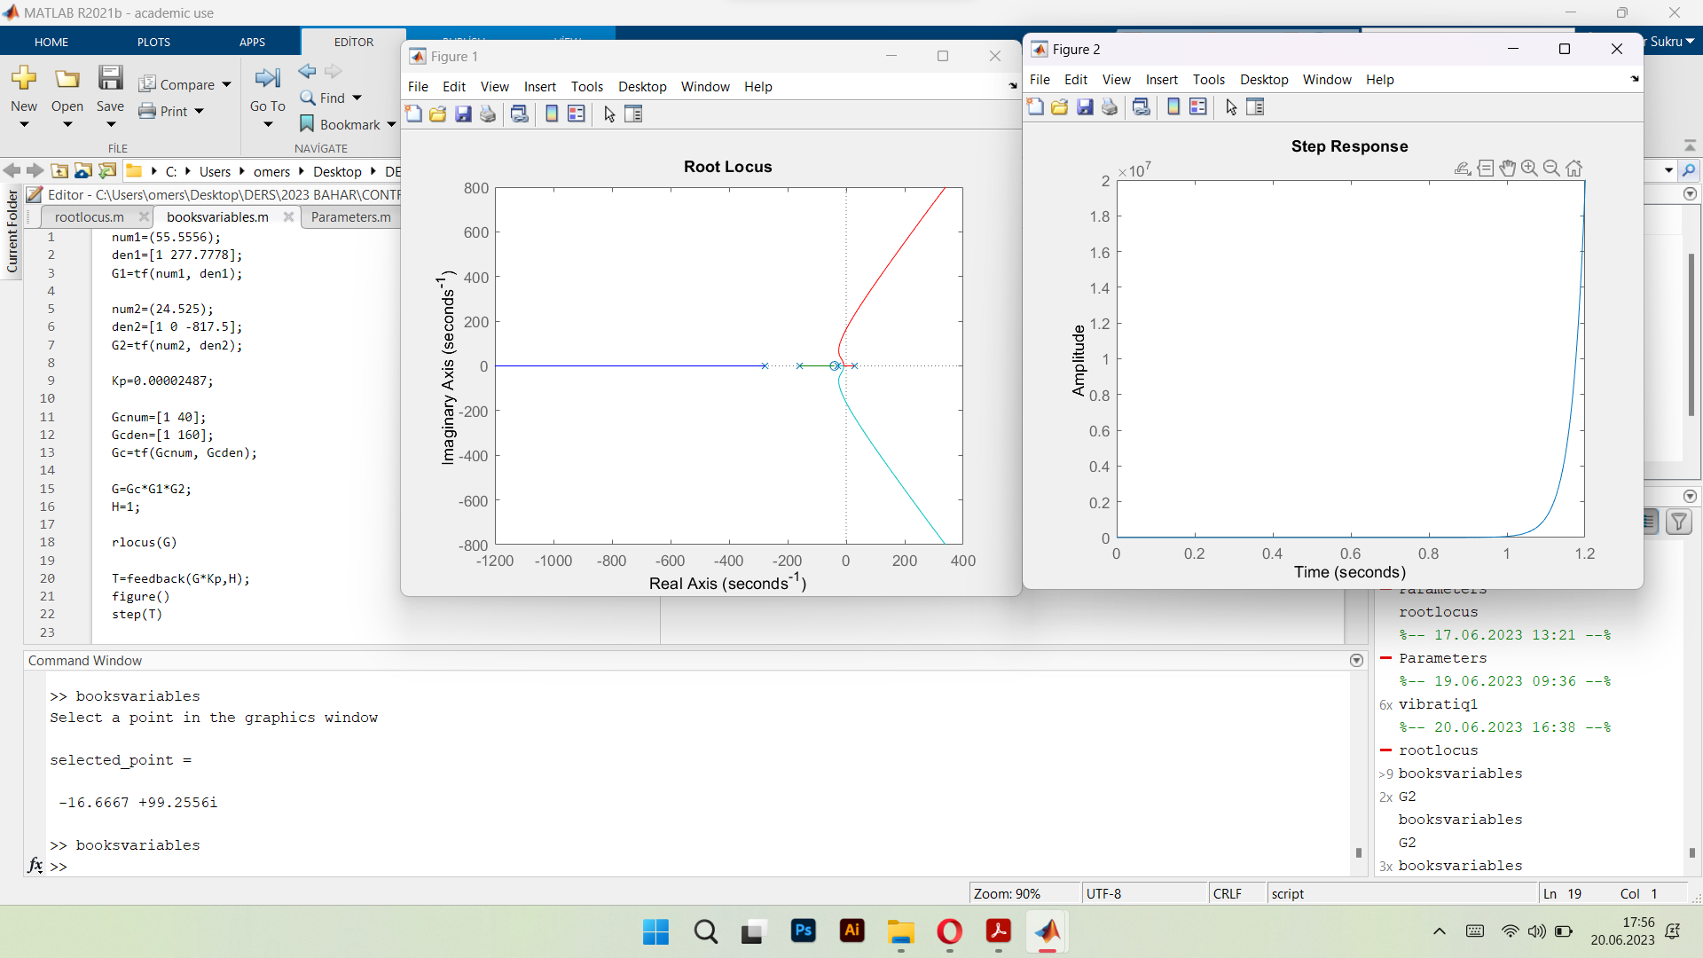Screen dimensions: 1703x958
Task: Open the Compare tool in the Editor ribbon
Action: tap(178, 84)
